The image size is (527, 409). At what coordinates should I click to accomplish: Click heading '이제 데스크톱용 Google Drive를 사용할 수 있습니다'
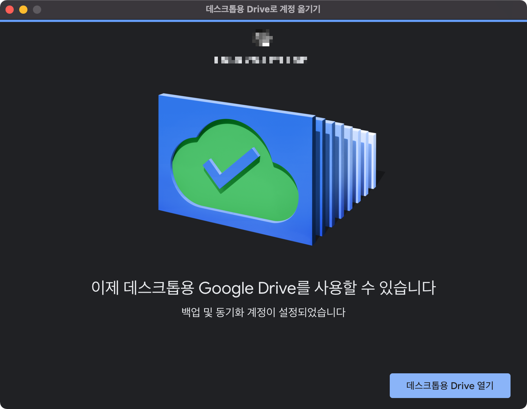263,288
